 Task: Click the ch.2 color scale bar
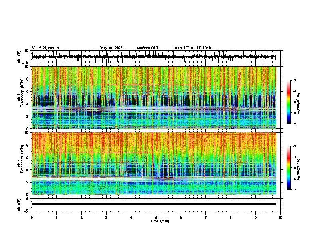coord(289,168)
